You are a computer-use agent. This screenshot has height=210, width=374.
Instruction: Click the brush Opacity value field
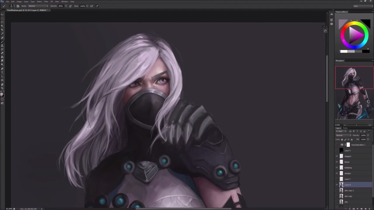(61, 6)
